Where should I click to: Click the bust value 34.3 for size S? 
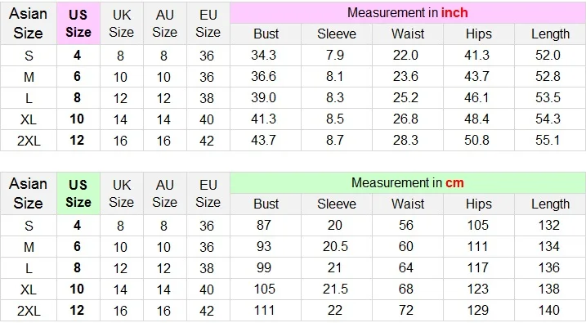coord(263,56)
